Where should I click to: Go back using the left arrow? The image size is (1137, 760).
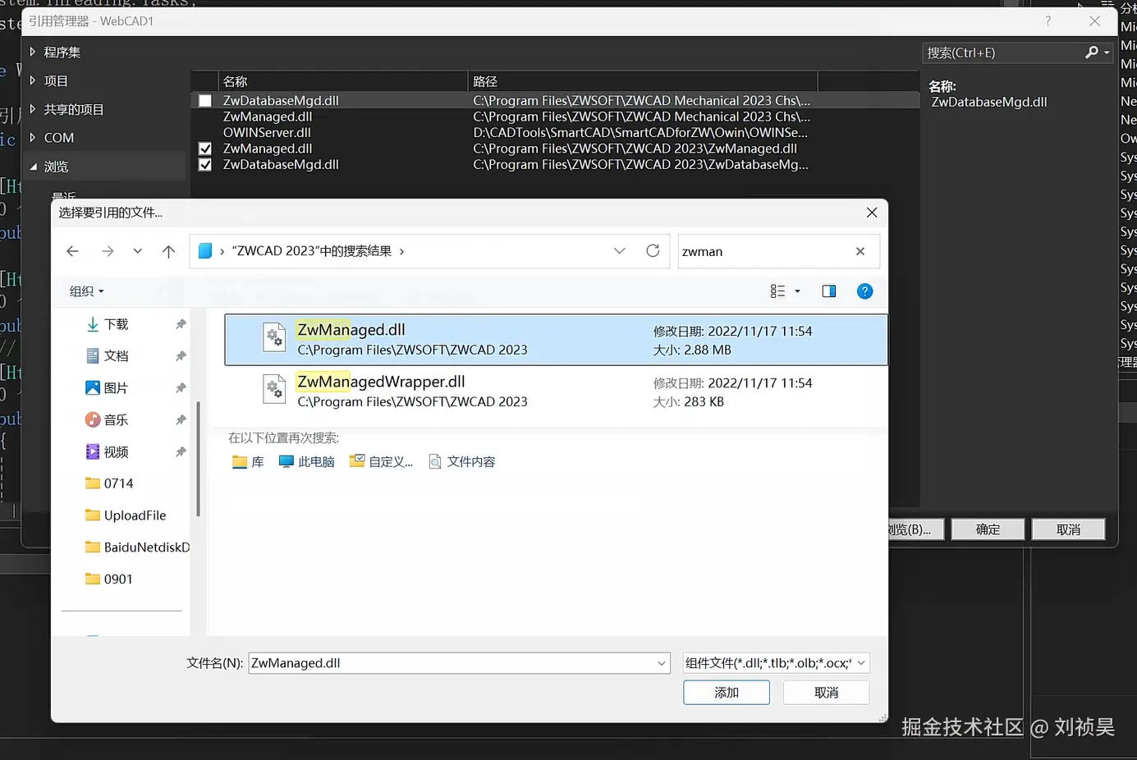(x=72, y=251)
